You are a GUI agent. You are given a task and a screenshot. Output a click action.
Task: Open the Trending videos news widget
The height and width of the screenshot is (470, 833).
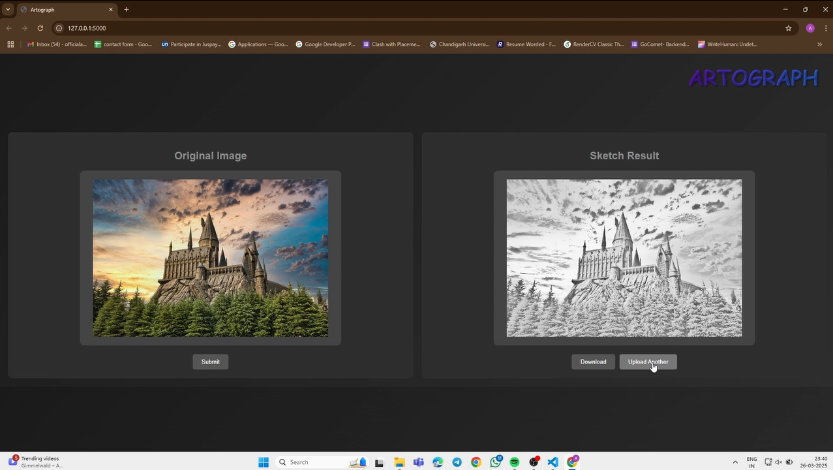click(37, 462)
